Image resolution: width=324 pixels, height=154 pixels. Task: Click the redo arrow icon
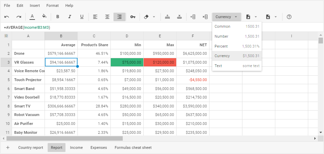click(19, 17)
